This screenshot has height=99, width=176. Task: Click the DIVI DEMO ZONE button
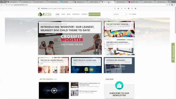pyautogui.click(x=95, y=14)
